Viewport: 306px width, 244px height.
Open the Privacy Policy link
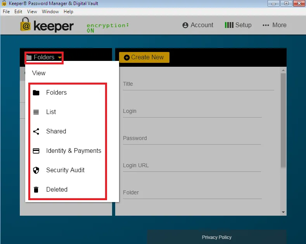217,237
